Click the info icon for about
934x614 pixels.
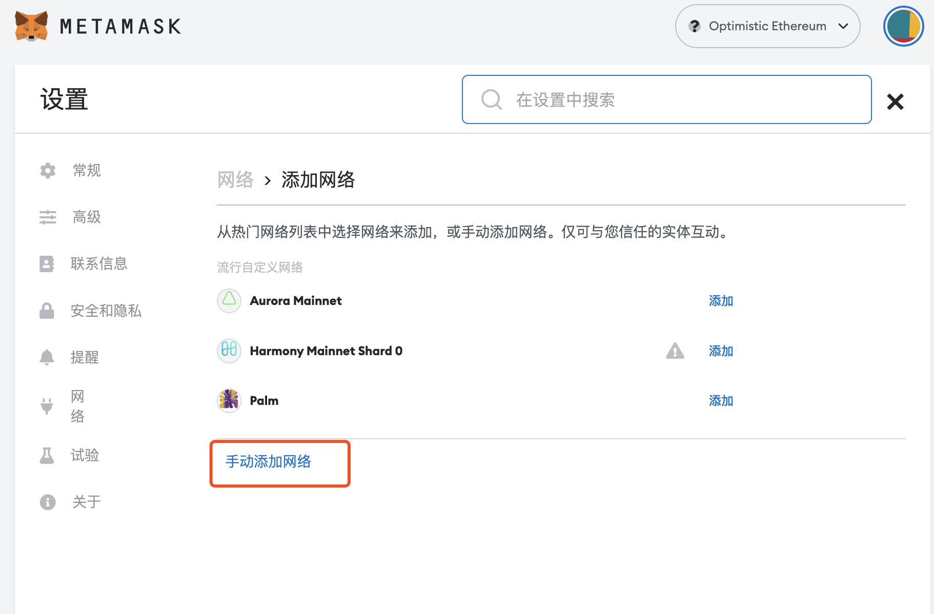(x=48, y=502)
